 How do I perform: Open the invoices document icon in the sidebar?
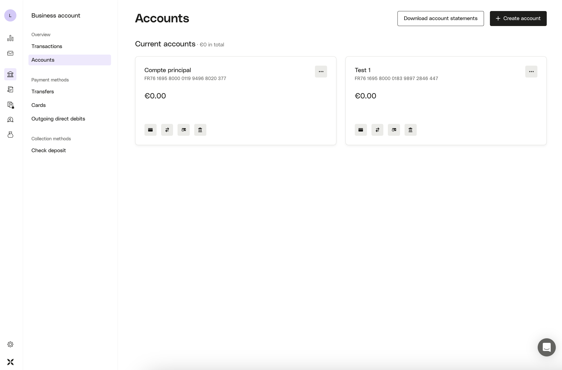10,89
